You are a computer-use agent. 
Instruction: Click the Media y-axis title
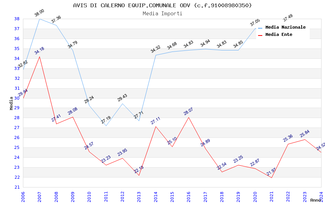11,103
